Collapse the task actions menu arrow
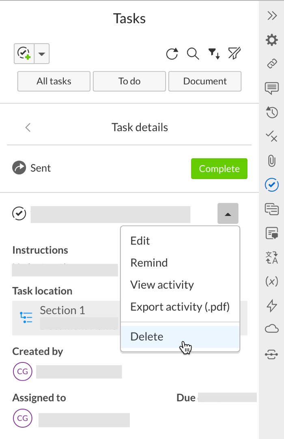284x439 pixels. pos(228,213)
